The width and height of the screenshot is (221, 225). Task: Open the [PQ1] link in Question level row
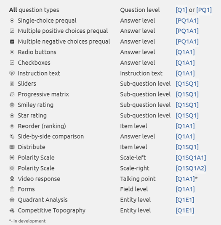coord(204,10)
